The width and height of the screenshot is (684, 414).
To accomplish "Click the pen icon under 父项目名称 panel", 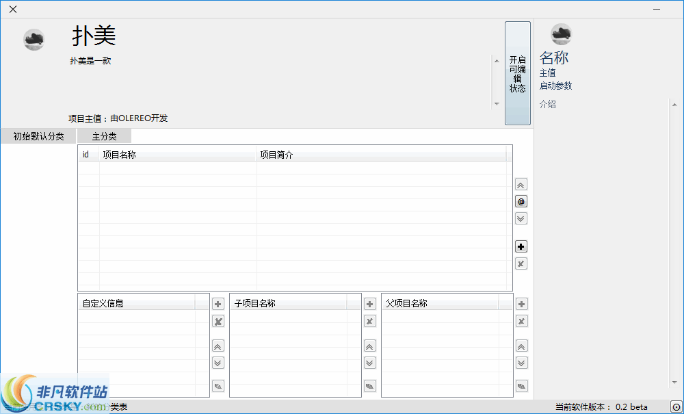I will click(521, 386).
